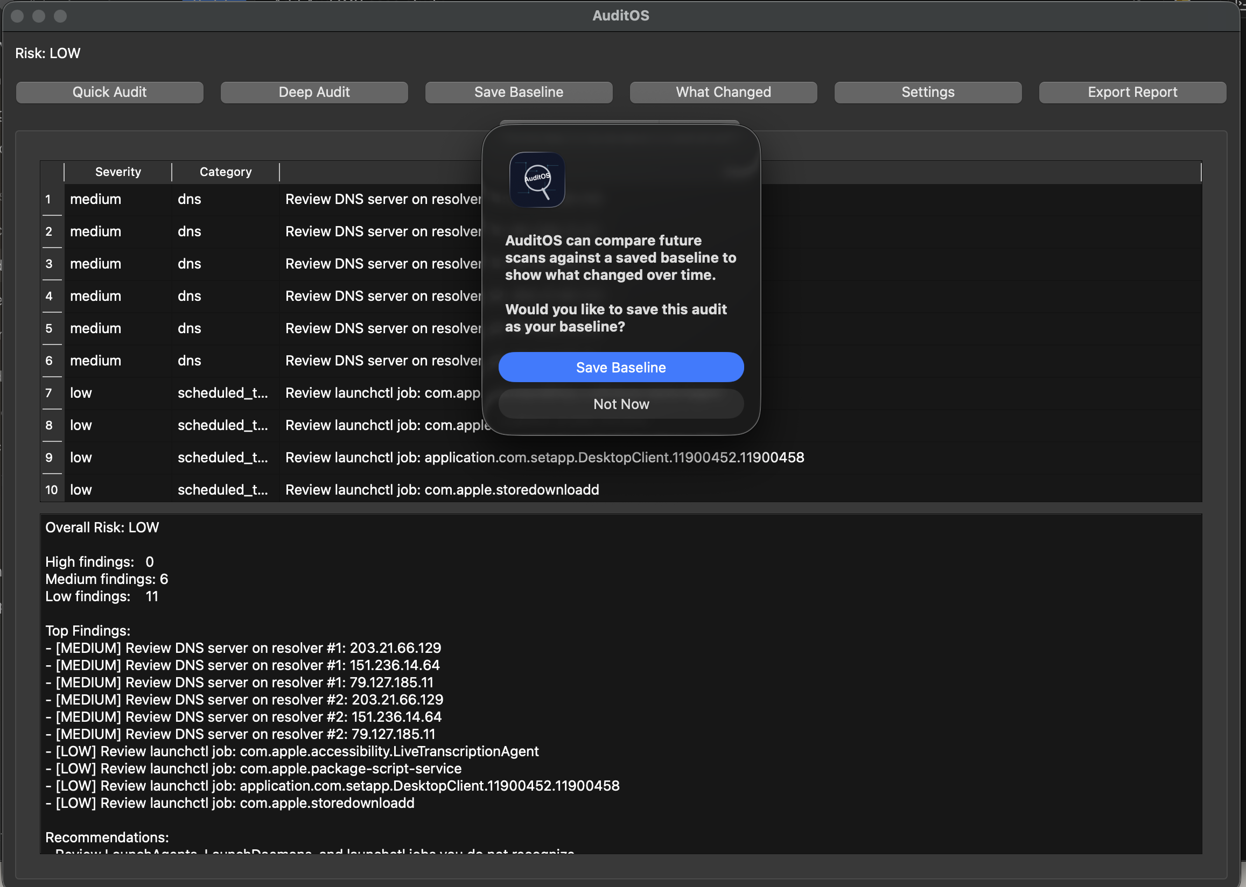Click DNS finding text in row 5
This screenshot has width=1246, height=887.
click(x=383, y=328)
